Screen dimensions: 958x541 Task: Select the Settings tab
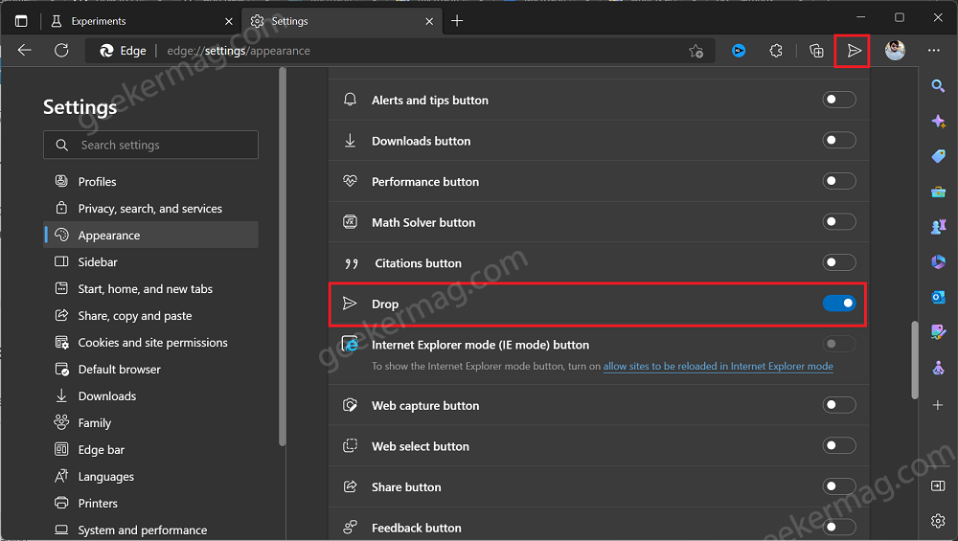340,21
